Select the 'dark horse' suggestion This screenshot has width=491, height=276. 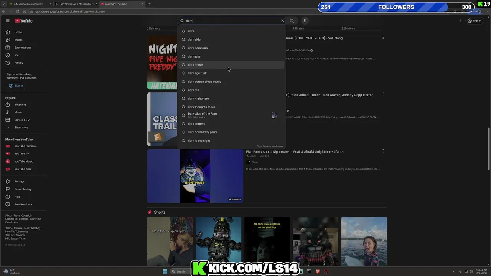click(x=231, y=65)
